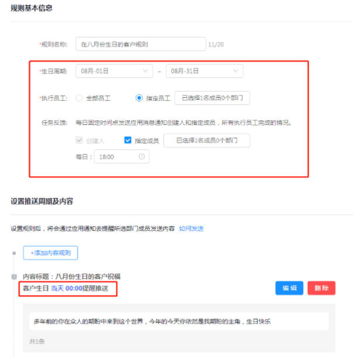This screenshot has height=358, width=353.
Task: Click the daily time field 18:00
Action: [122, 157]
